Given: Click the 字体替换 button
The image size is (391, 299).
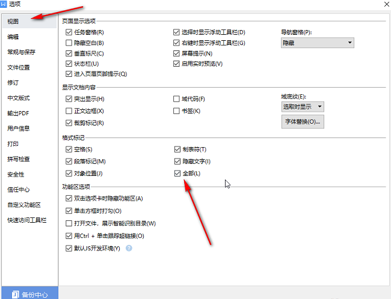Looking at the screenshot, I should tap(303, 122).
